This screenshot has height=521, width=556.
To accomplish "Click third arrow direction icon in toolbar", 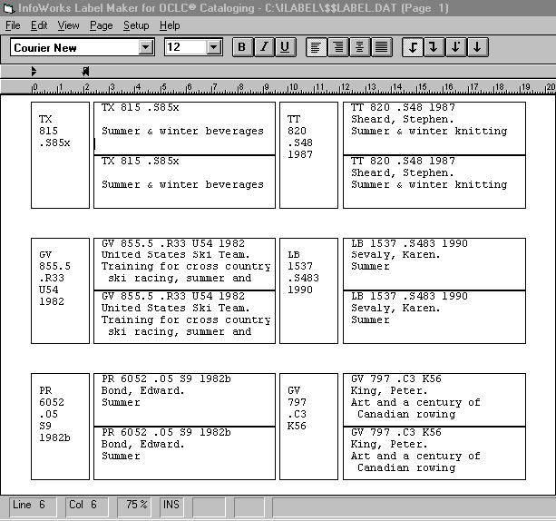I will (x=455, y=47).
